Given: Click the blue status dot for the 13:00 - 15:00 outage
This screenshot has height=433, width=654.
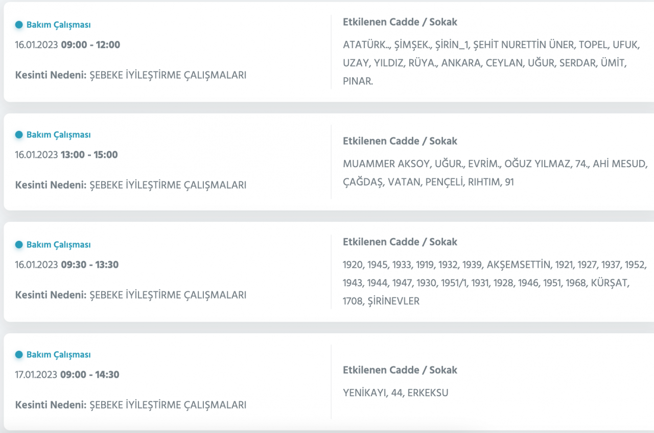Looking at the screenshot, I should (x=19, y=134).
